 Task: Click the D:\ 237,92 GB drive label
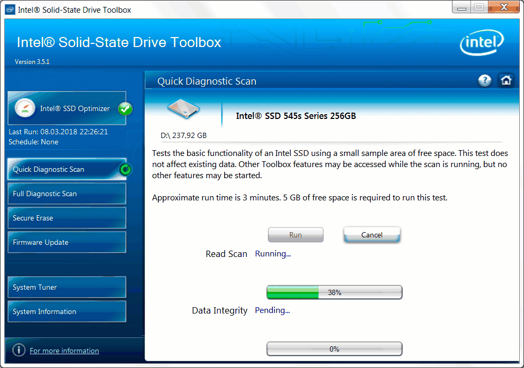183,135
